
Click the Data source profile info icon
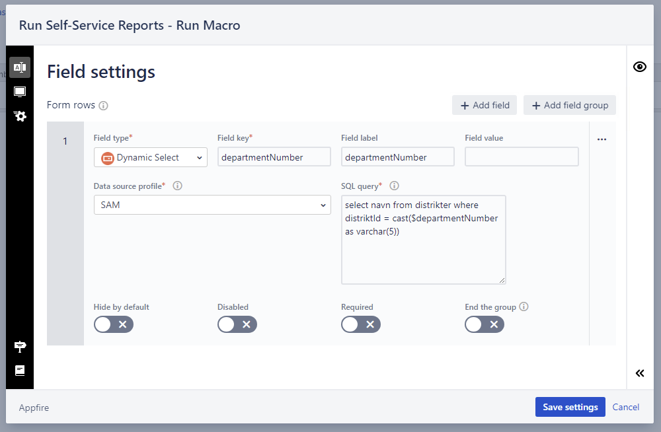(x=177, y=186)
